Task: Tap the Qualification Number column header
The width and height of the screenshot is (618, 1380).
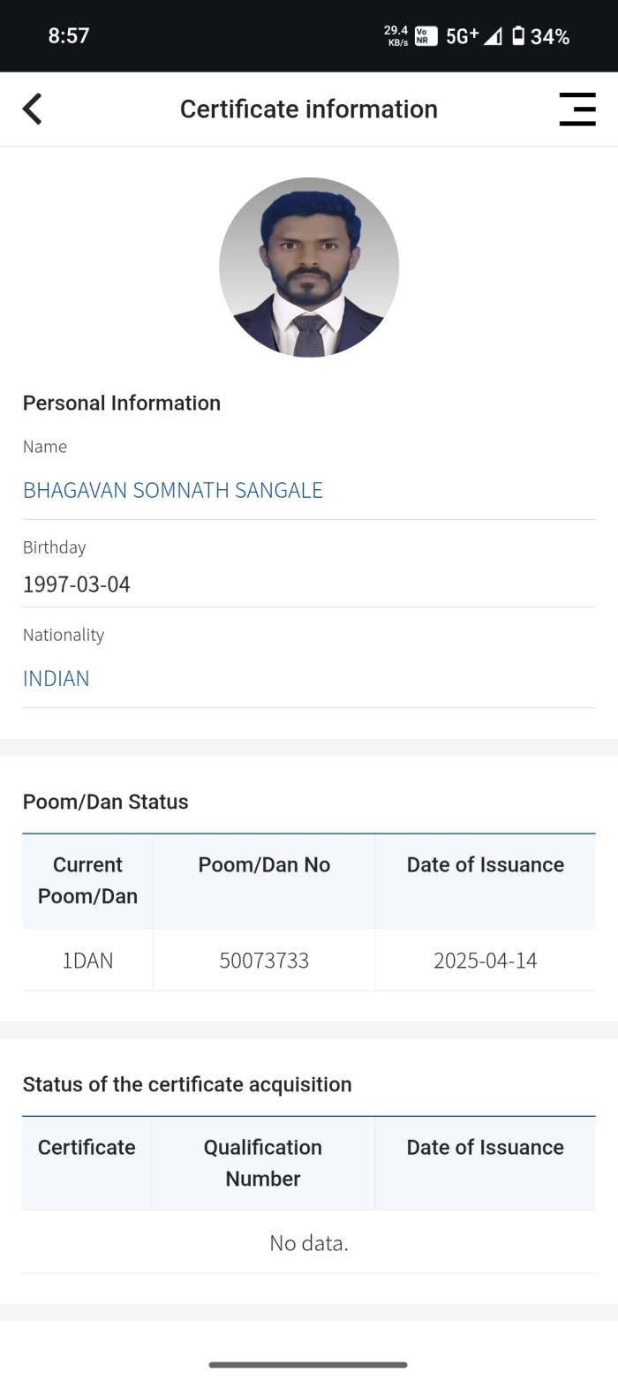Action: point(263,1163)
